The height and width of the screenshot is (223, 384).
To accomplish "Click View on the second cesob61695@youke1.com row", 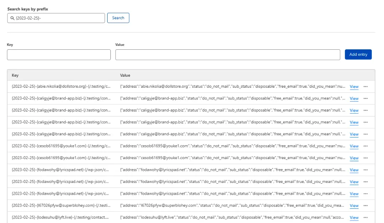I will click(354, 158).
